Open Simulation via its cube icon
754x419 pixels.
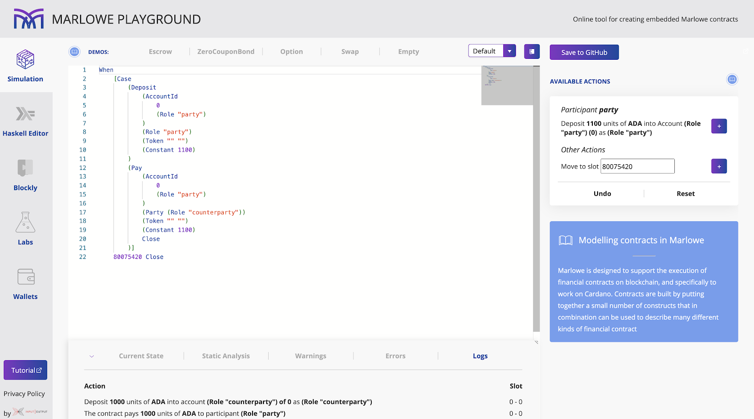pyautogui.click(x=25, y=59)
